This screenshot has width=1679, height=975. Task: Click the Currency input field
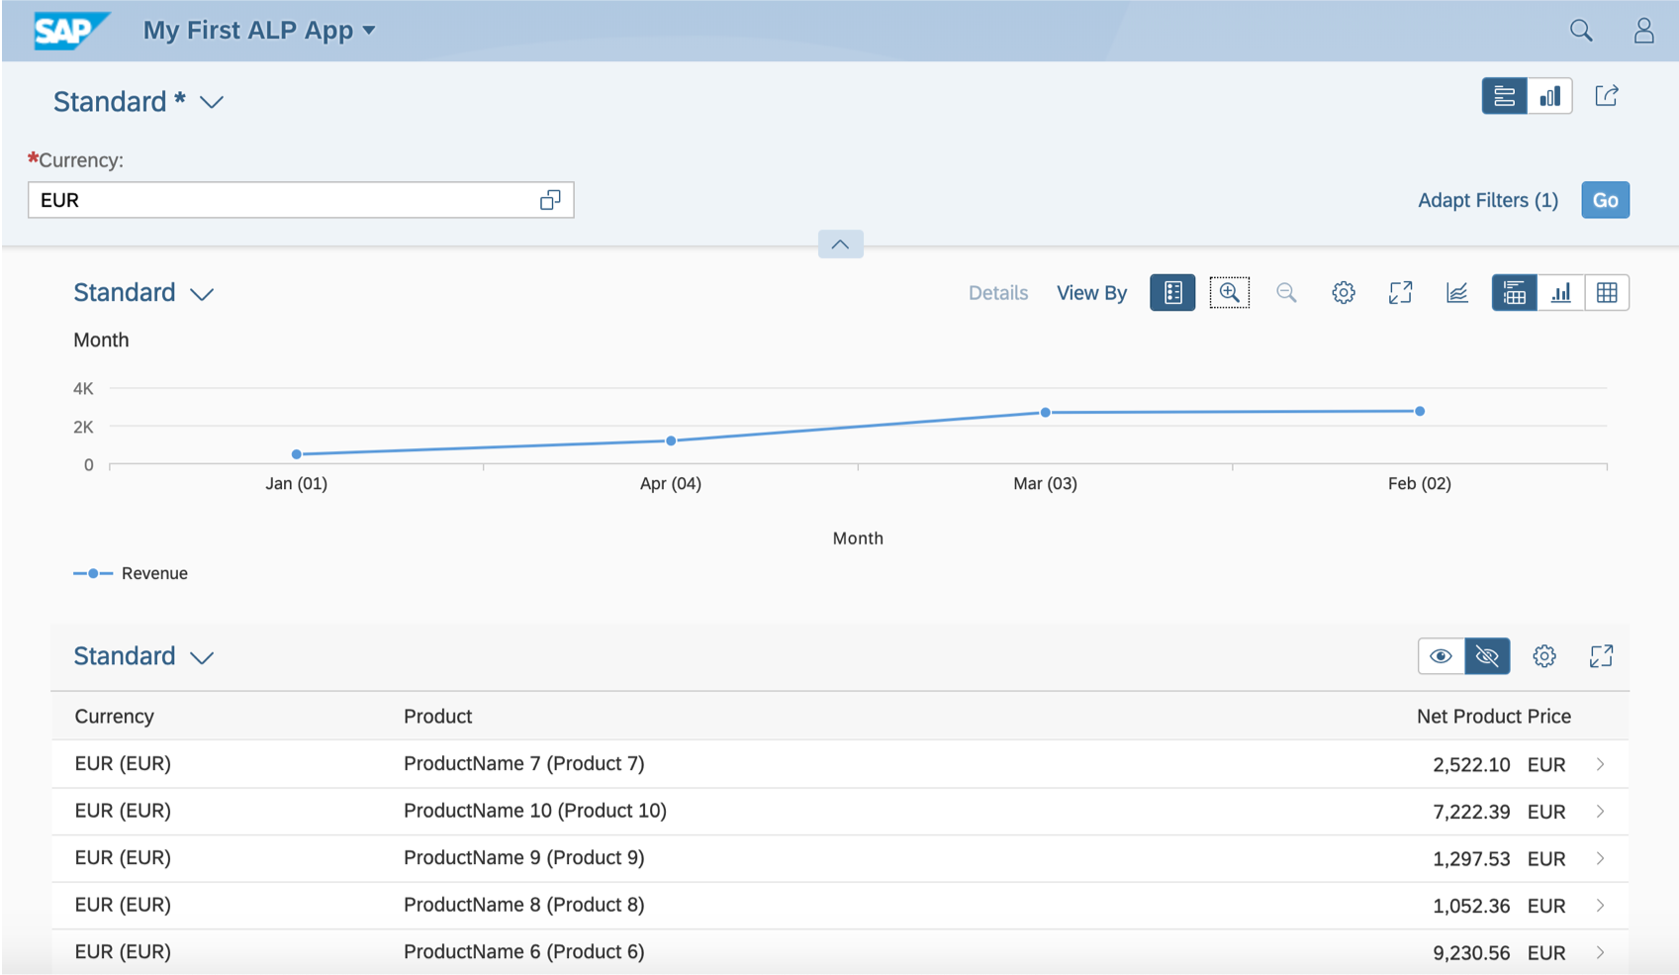pyautogui.click(x=301, y=200)
